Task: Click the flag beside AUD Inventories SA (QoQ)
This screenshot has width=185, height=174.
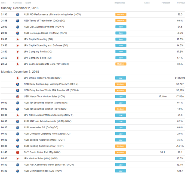Action: point(18,128)
